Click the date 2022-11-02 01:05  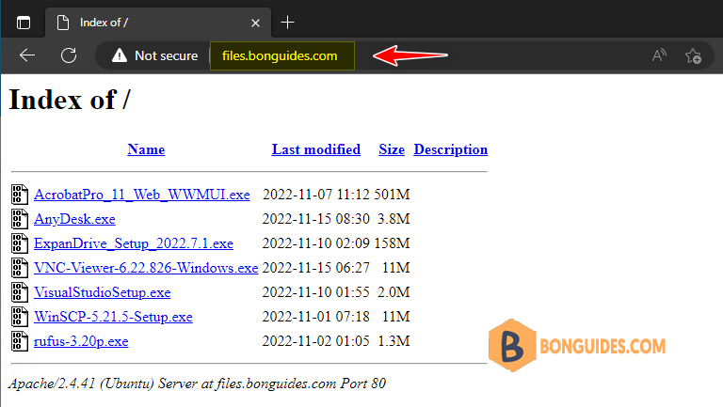click(316, 340)
